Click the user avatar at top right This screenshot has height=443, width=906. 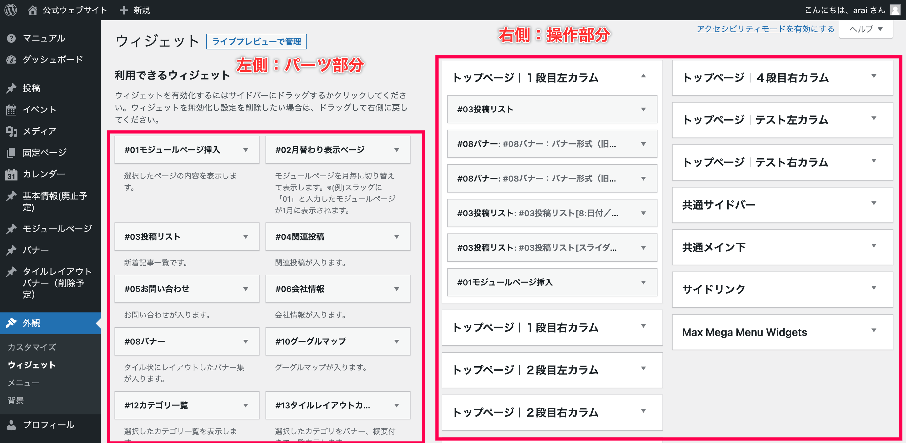(x=895, y=10)
